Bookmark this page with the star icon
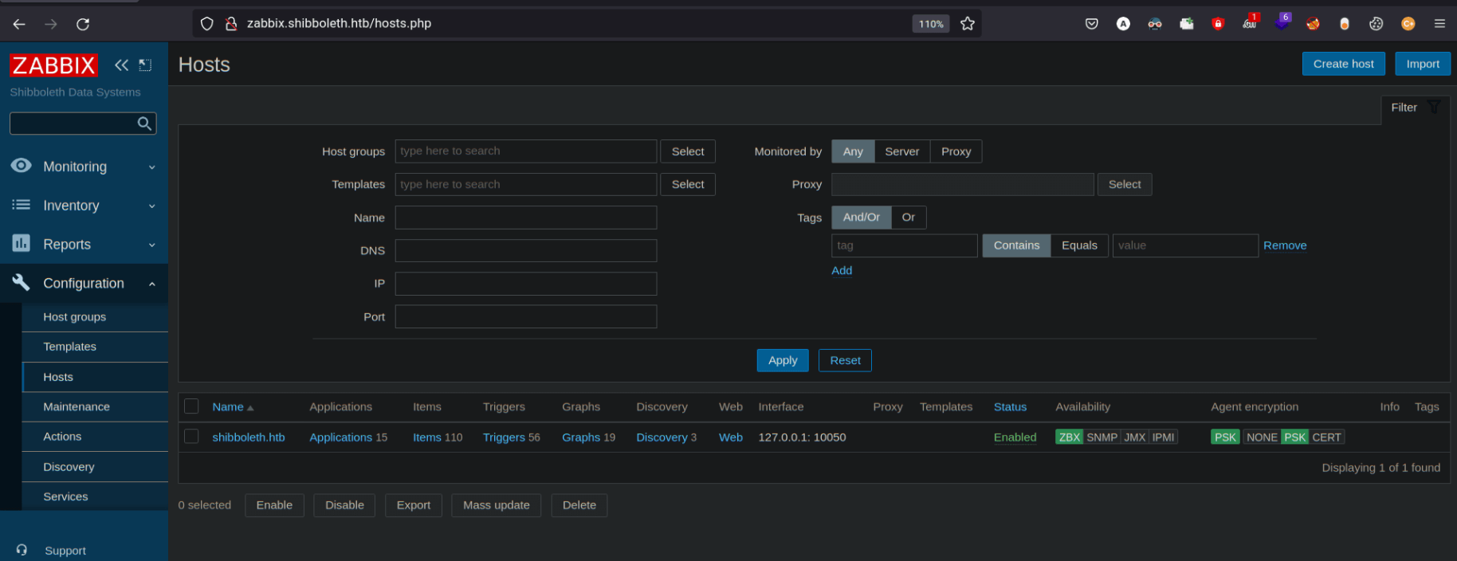Screen dimensions: 1457x561 [x=968, y=24]
